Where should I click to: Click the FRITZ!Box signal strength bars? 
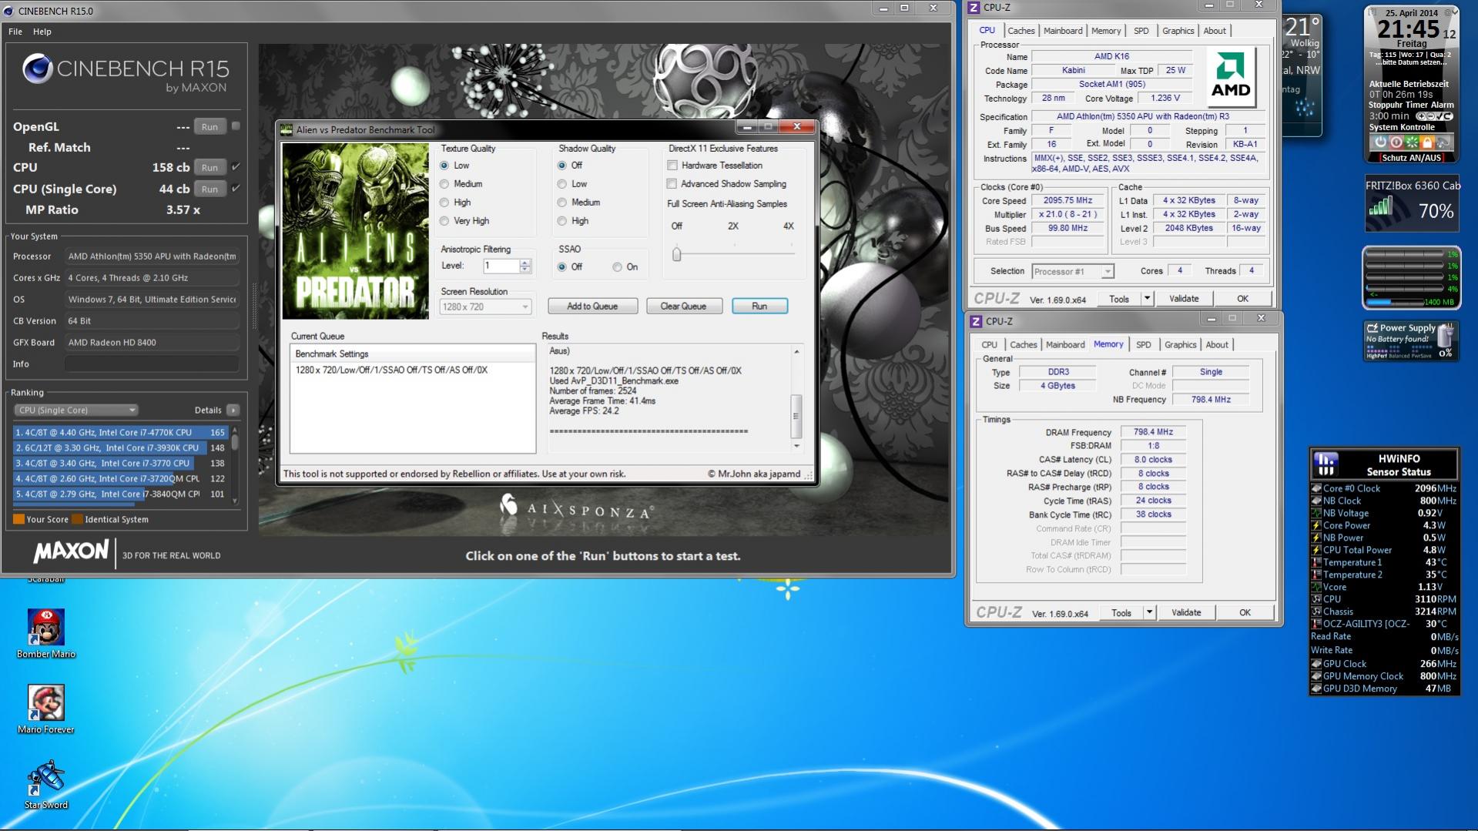click(x=1380, y=206)
